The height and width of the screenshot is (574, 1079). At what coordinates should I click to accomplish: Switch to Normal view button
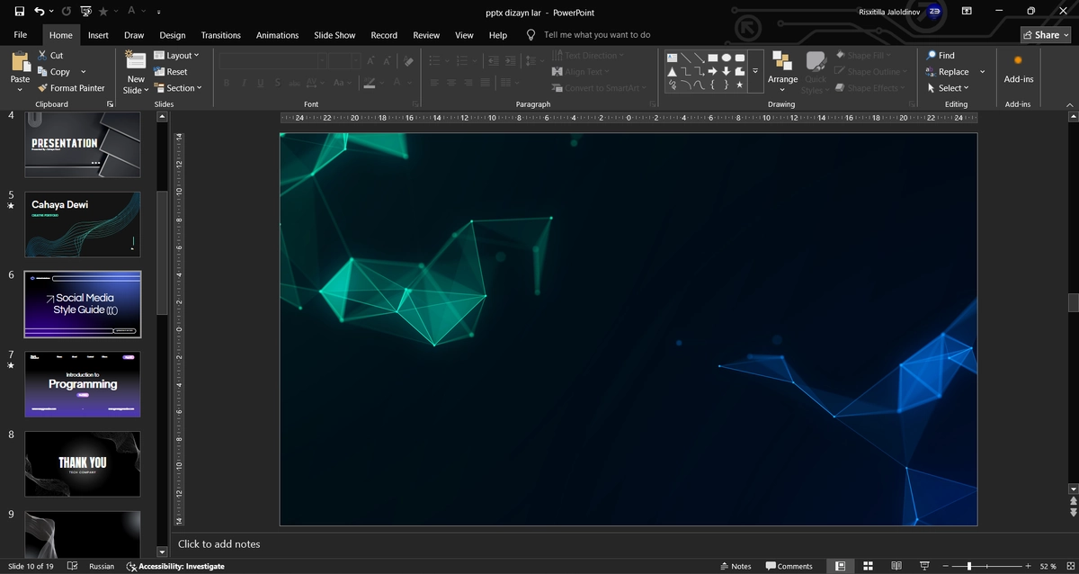[x=840, y=566]
